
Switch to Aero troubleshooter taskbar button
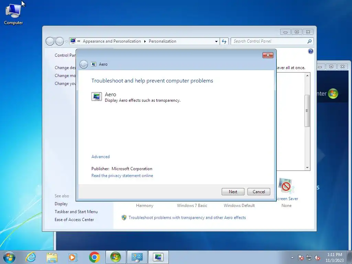pos(158,257)
